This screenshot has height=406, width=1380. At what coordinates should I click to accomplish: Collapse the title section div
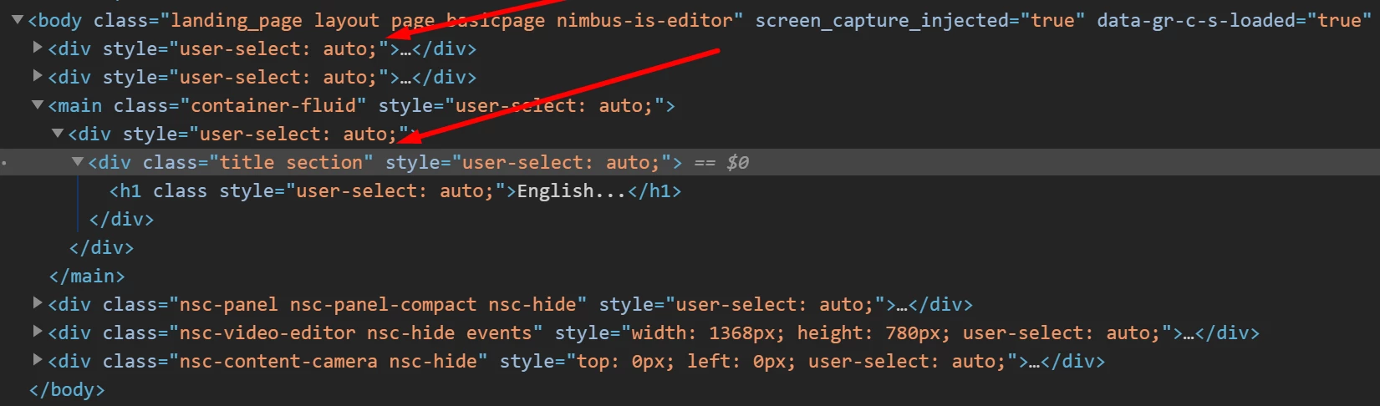pos(78,162)
